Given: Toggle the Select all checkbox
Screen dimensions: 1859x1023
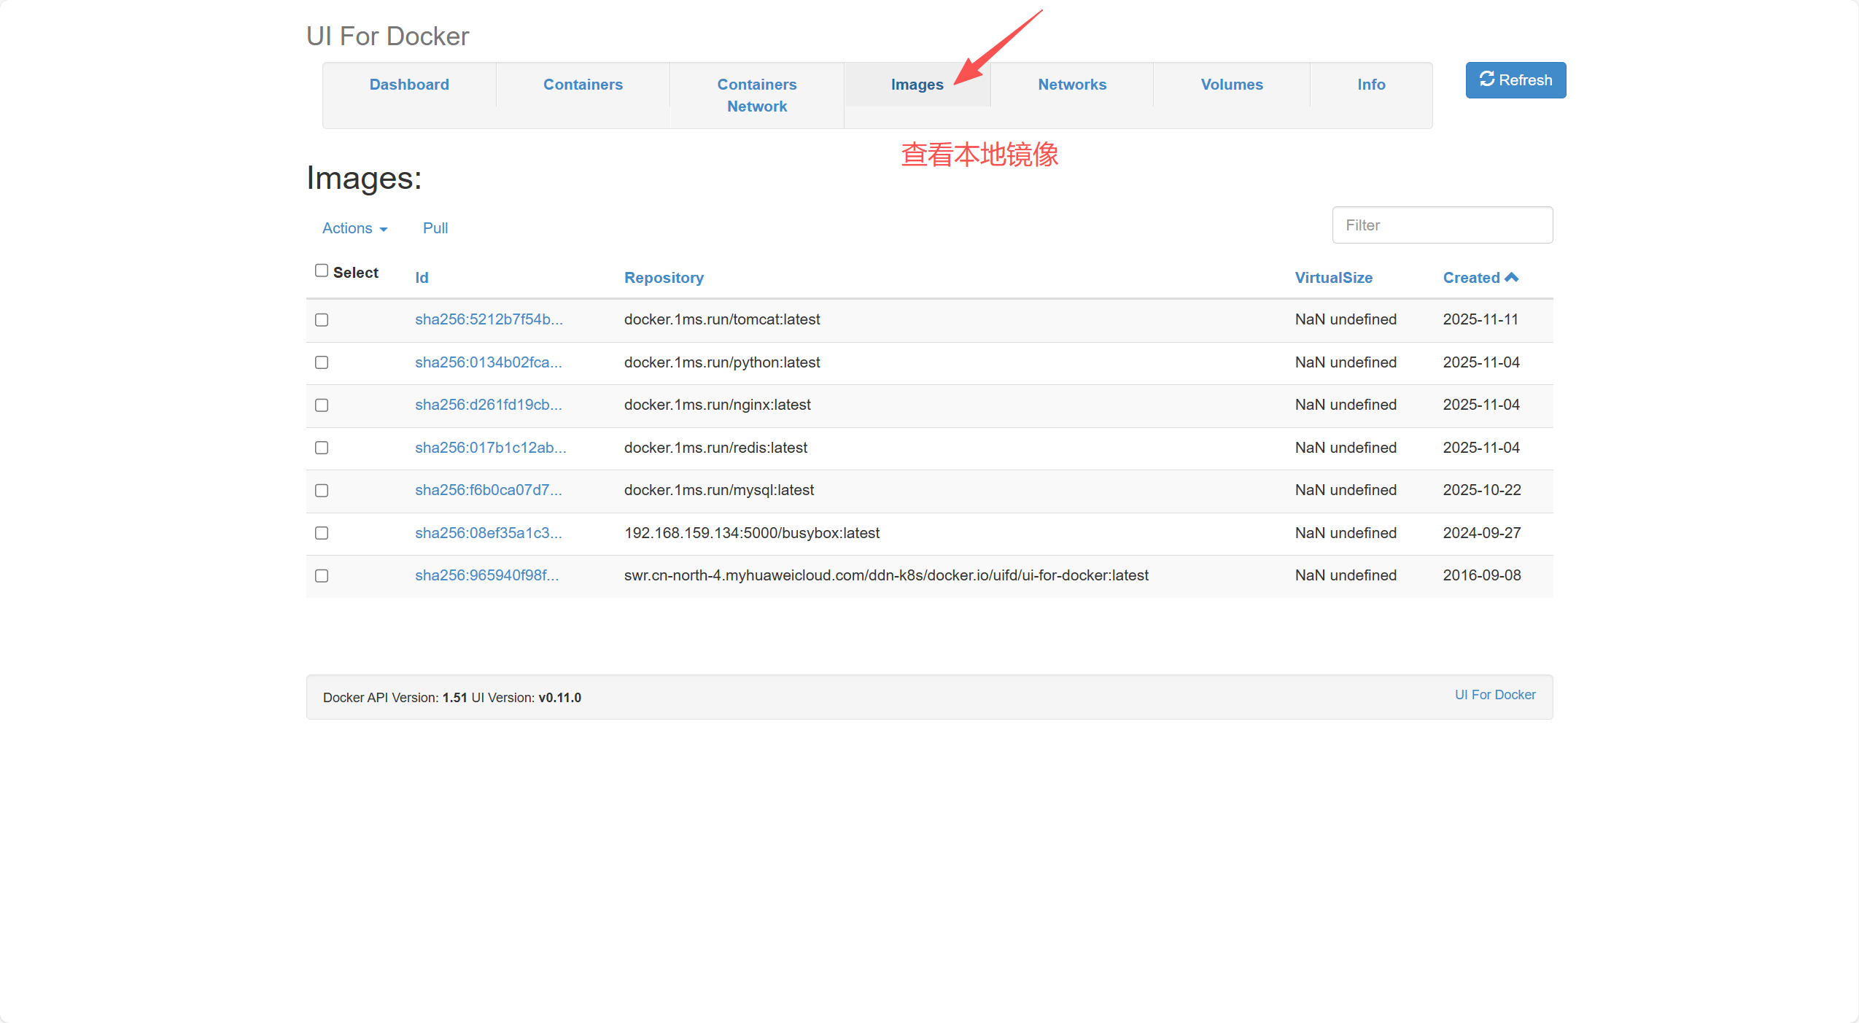Looking at the screenshot, I should (x=322, y=271).
